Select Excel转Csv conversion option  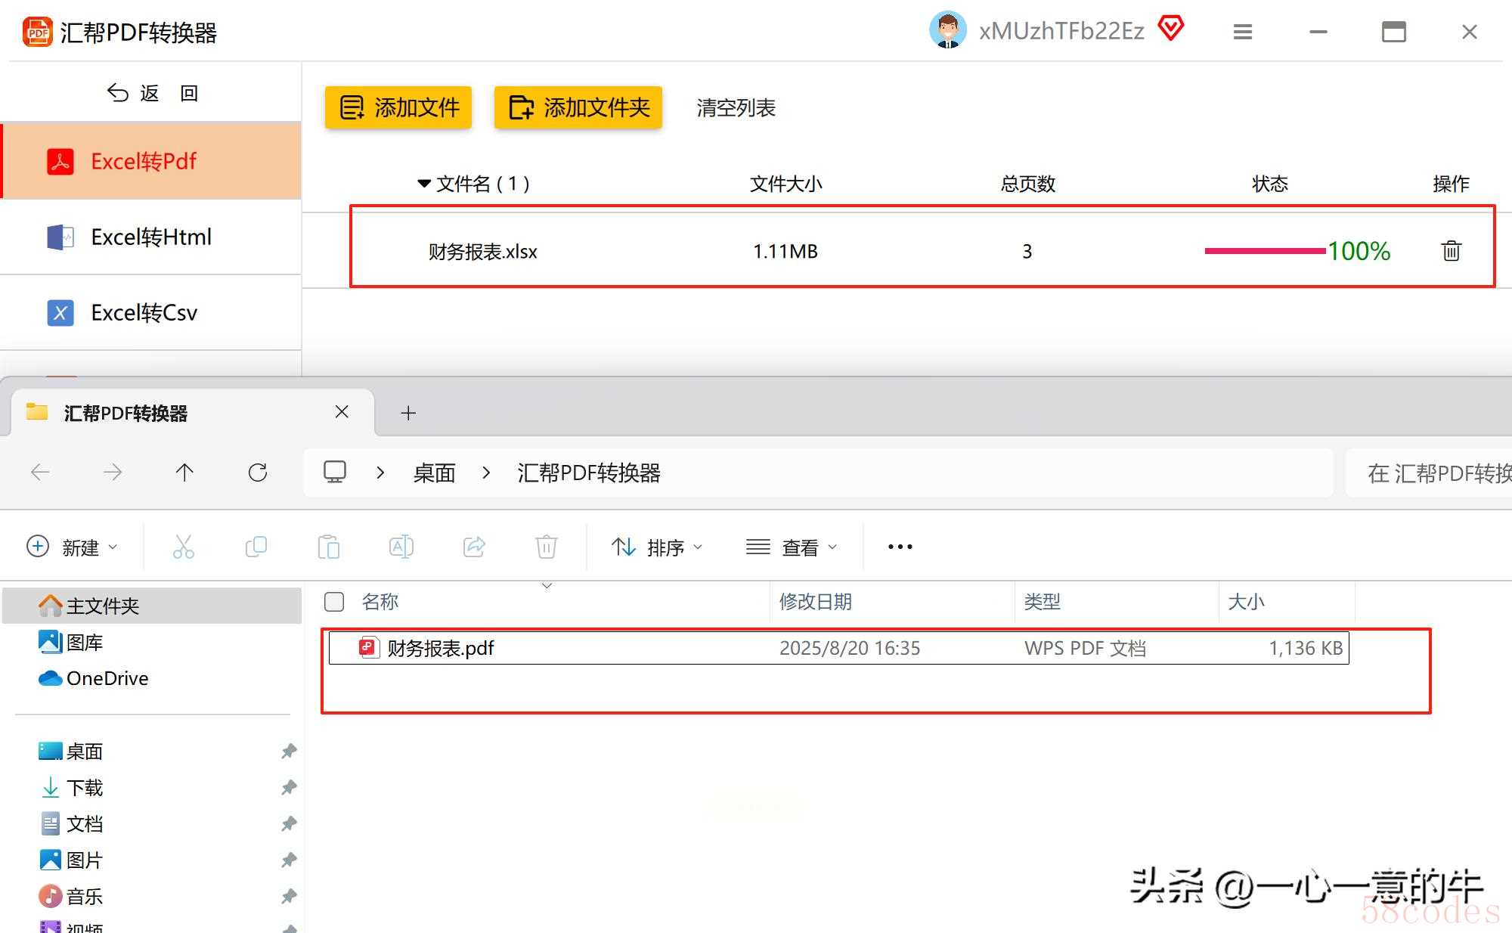click(x=144, y=312)
